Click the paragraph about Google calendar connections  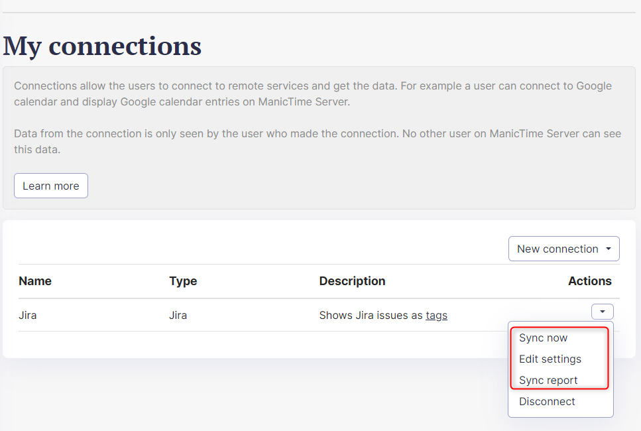tap(312, 93)
